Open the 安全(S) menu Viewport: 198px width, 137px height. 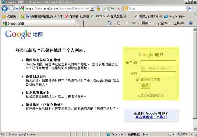click(x=164, y=23)
